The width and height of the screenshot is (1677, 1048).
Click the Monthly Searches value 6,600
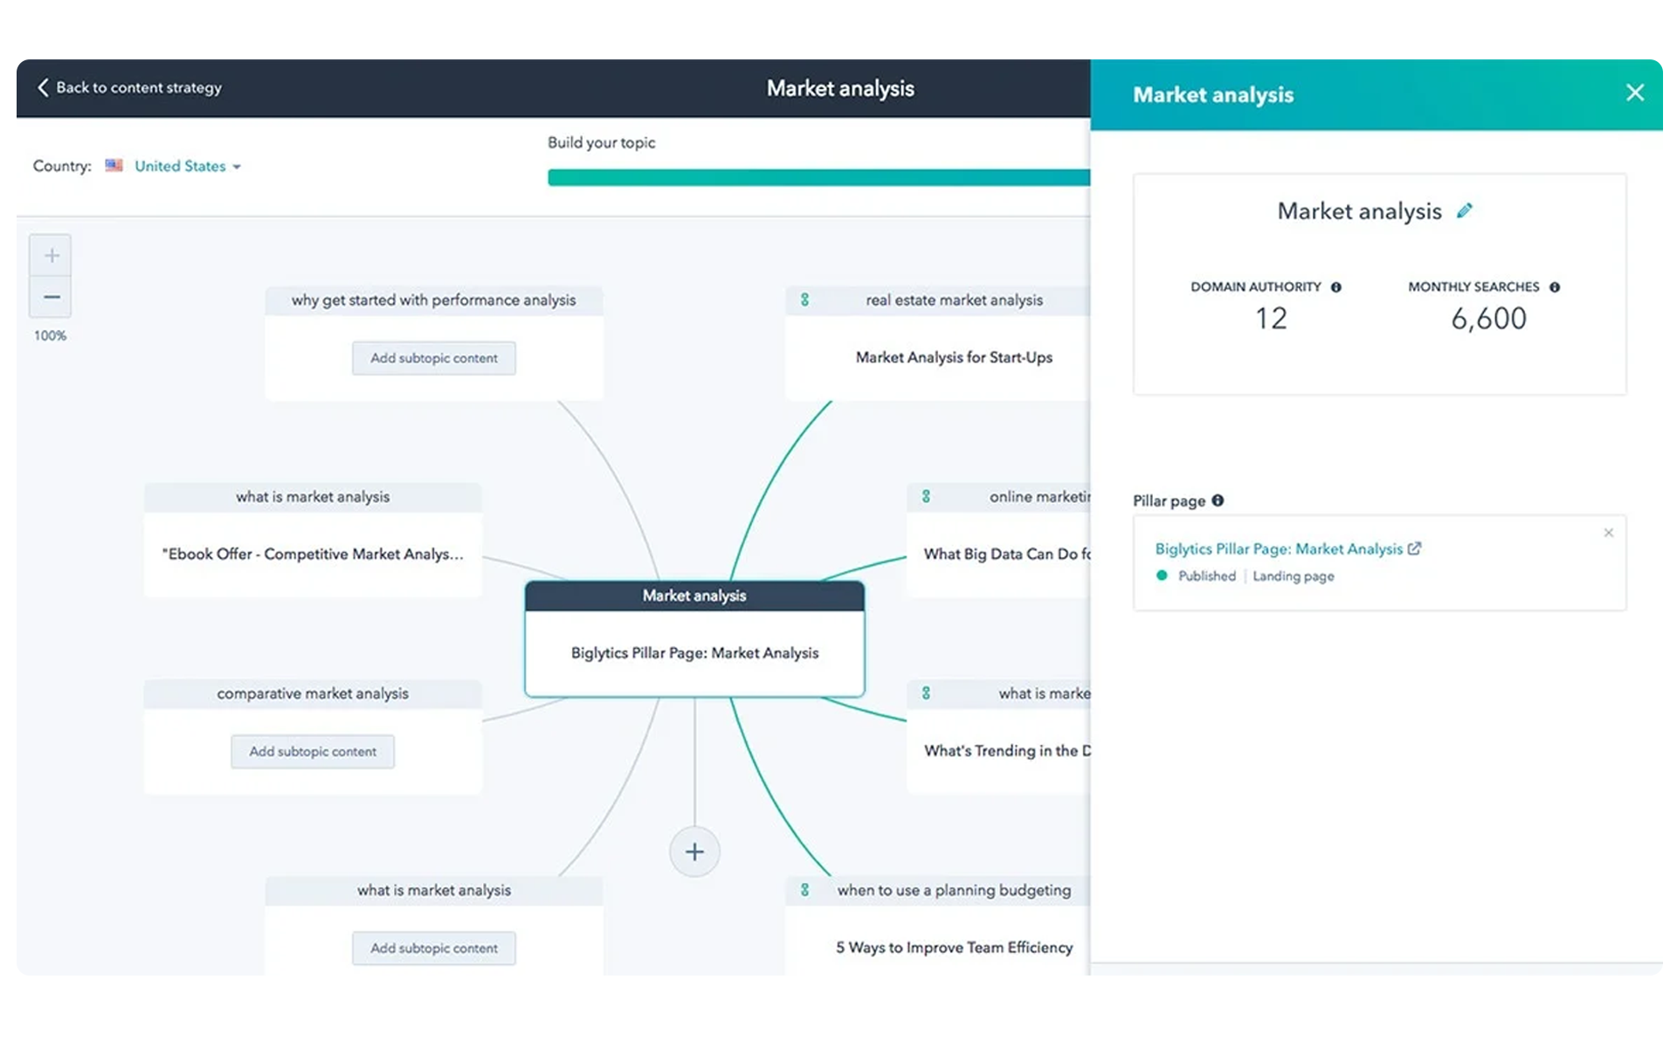(1488, 318)
